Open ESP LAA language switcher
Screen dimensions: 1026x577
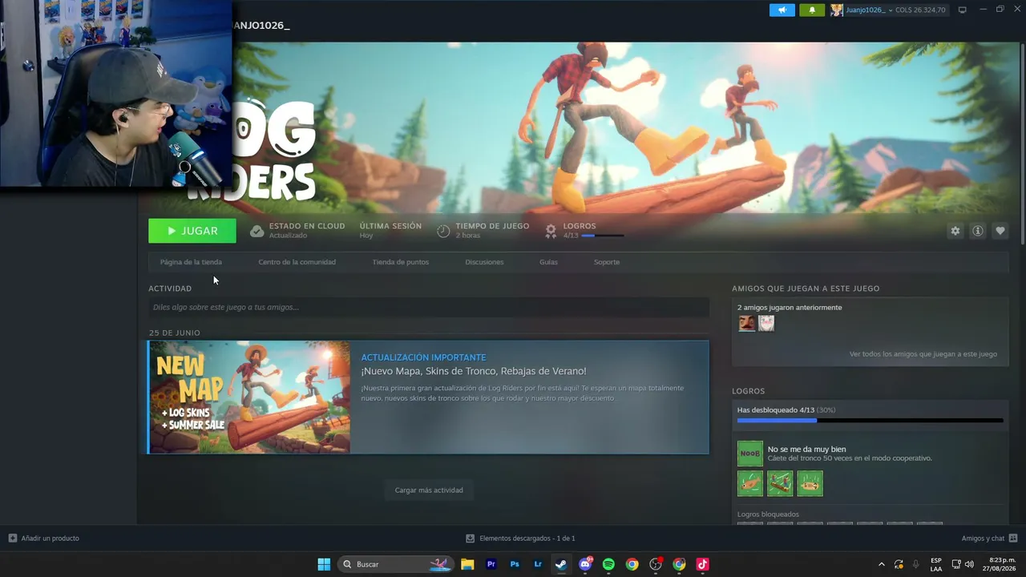(x=936, y=564)
